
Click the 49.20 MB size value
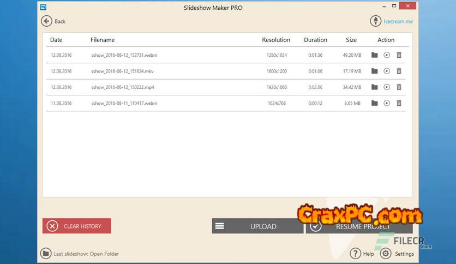(352, 55)
